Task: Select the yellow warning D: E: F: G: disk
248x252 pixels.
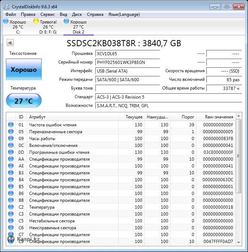Action: point(36,22)
